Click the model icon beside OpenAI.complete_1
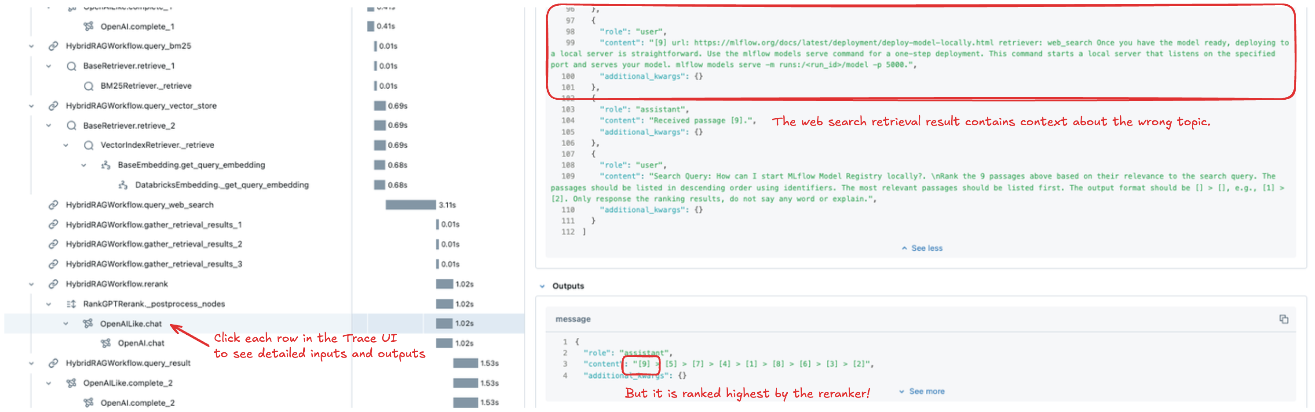1315x412 pixels. click(x=88, y=26)
